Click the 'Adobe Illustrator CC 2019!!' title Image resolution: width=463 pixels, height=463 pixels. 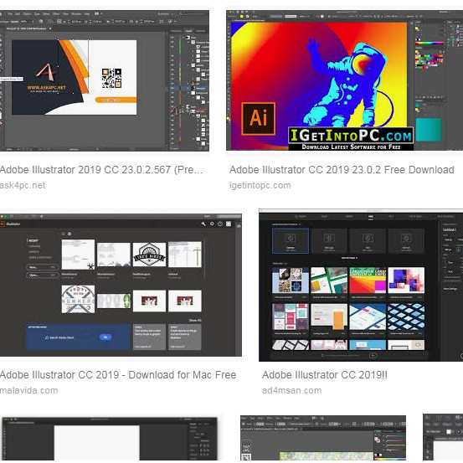point(325,375)
